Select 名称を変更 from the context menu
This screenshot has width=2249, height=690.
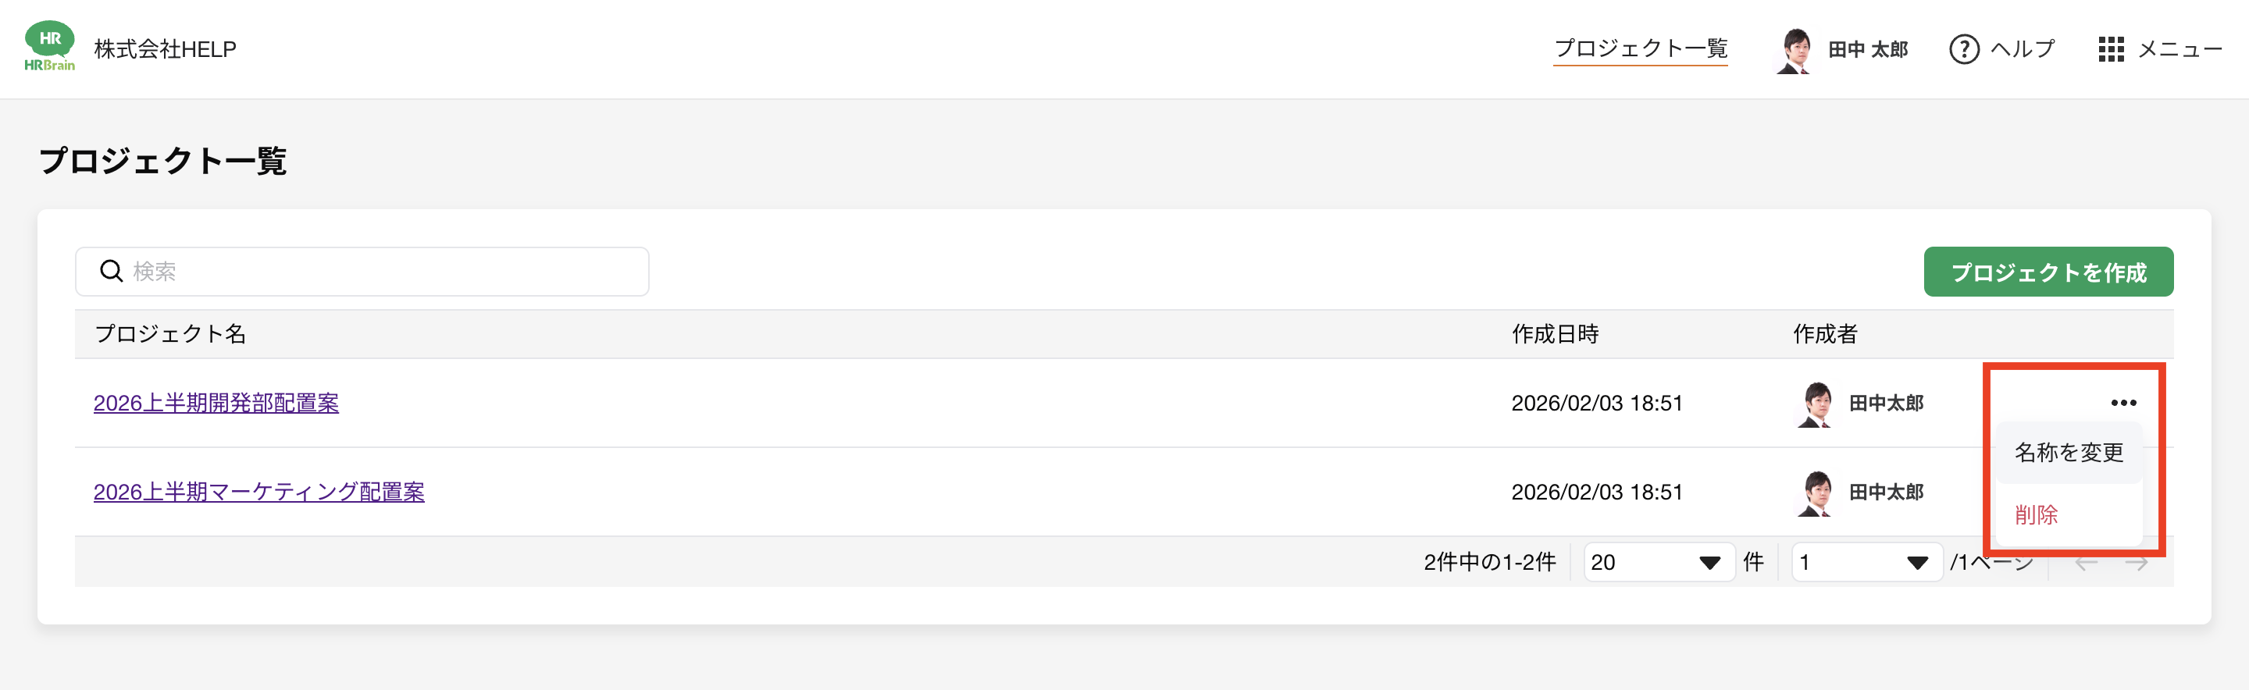pyautogui.click(x=2069, y=453)
